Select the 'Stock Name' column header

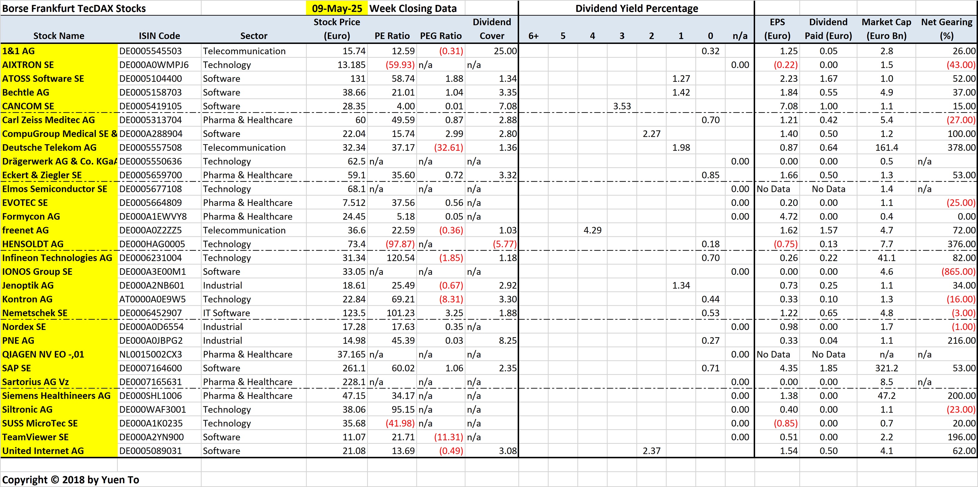tap(59, 36)
